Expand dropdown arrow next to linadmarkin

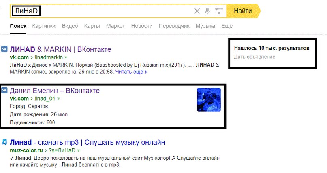tap(66, 57)
